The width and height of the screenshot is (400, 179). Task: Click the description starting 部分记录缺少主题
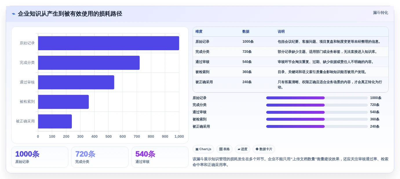click(x=328, y=52)
